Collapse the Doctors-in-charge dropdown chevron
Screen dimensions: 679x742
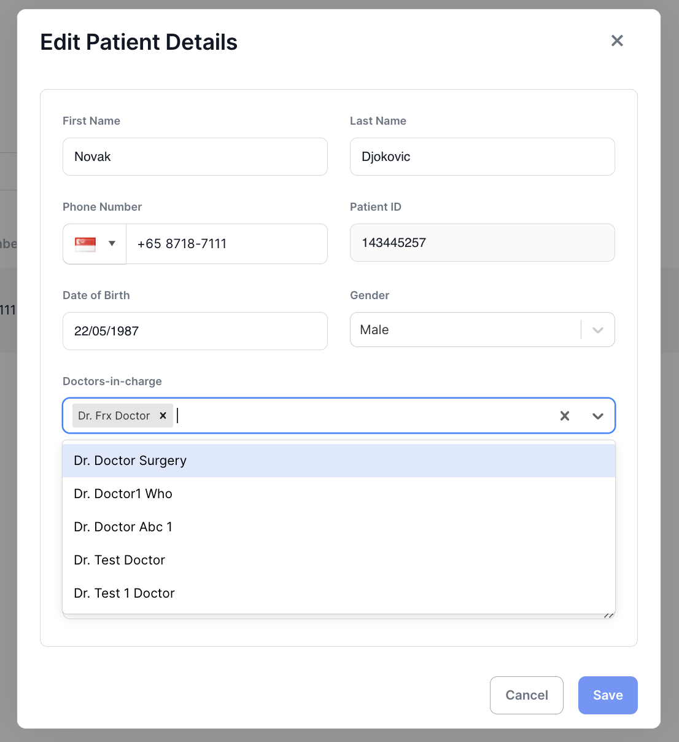click(597, 416)
